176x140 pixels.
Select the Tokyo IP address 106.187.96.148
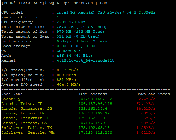tap(95, 104)
